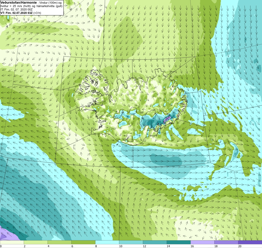
Task: Click the 2–4 m/s light green legend swatch
Action: (x=36, y=242)
